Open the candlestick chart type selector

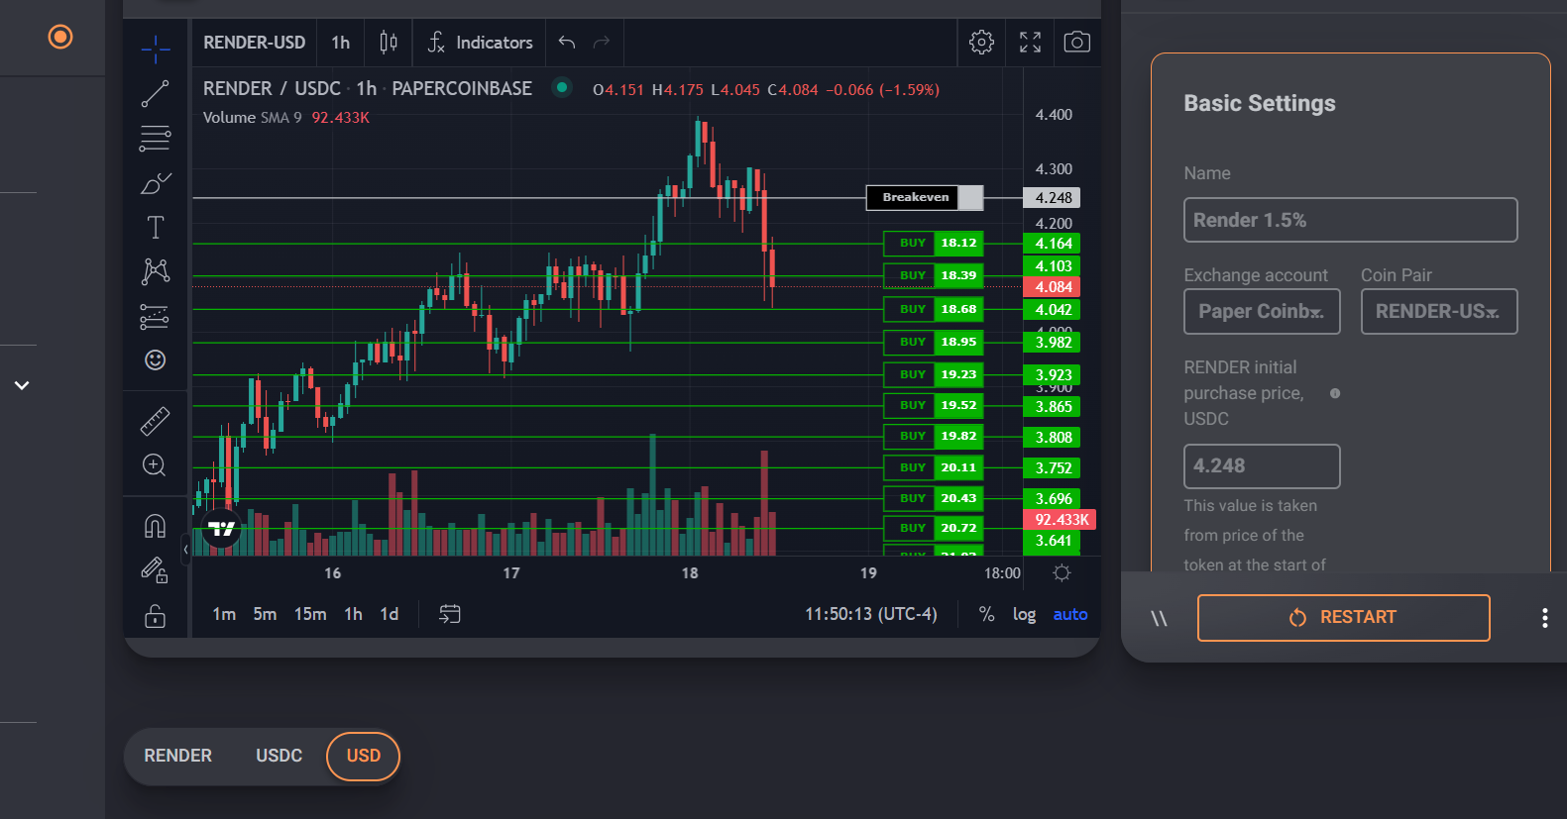click(x=389, y=43)
